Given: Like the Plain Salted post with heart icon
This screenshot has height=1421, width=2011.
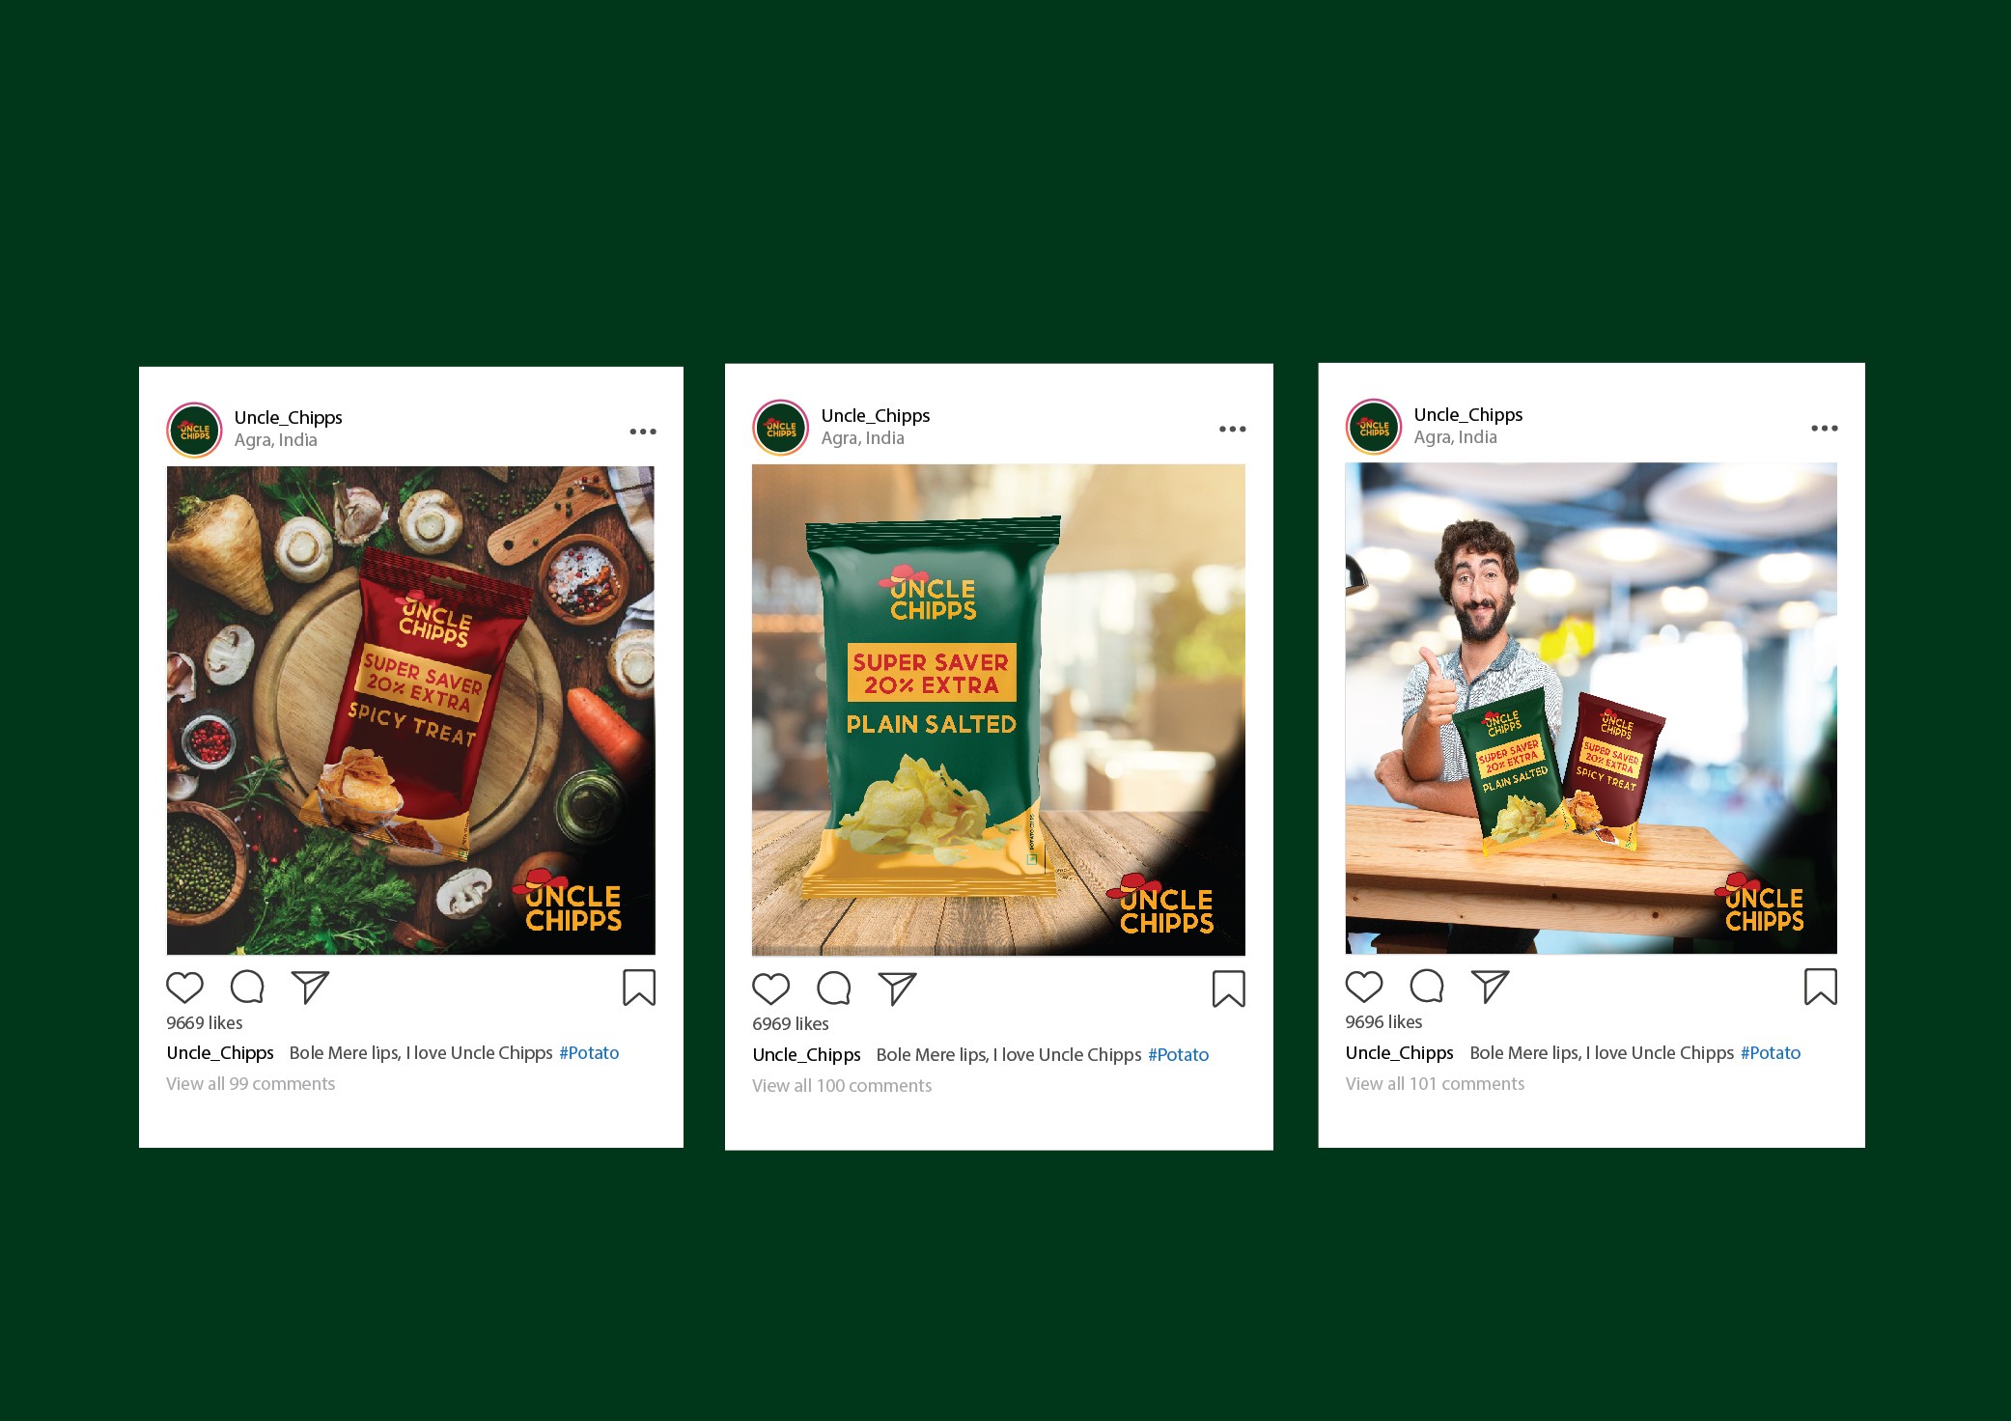Looking at the screenshot, I should (770, 989).
